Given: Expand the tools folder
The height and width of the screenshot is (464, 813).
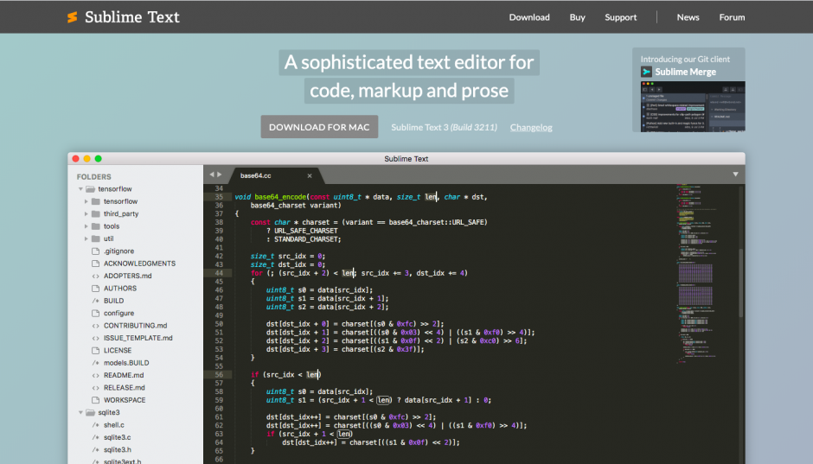Looking at the screenshot, I should pyautogui.click(x=86, y=226).
